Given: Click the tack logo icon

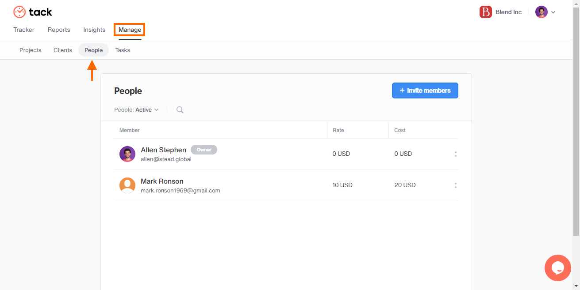Looking at the screenshot, I should pos(19,12).
